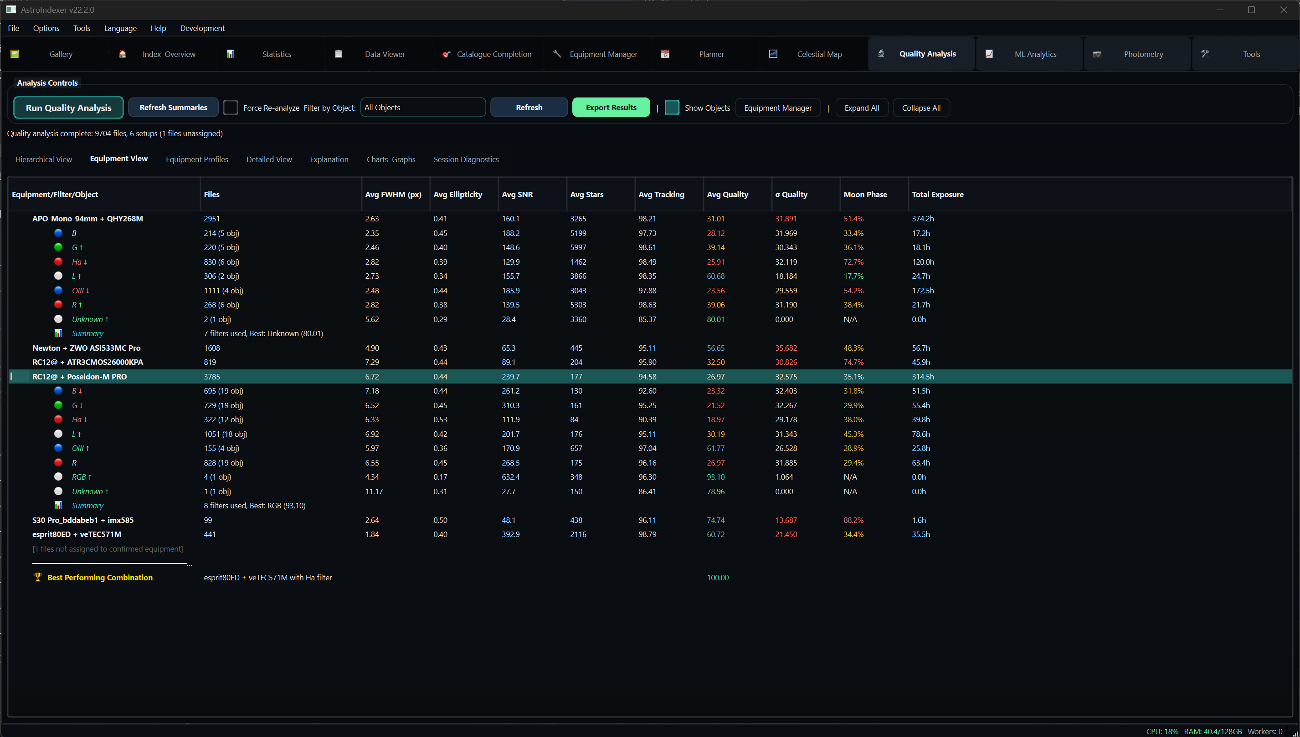The height and width of the screenshot is (737, 1300).
Task: Enable Force Re-analyze
Action: 230,107
